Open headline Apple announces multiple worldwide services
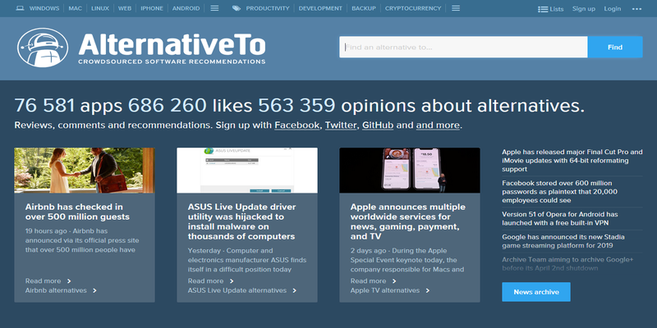The height and width of the screenshot is (328, 657). pyautogui.click(x=407, y=221)
